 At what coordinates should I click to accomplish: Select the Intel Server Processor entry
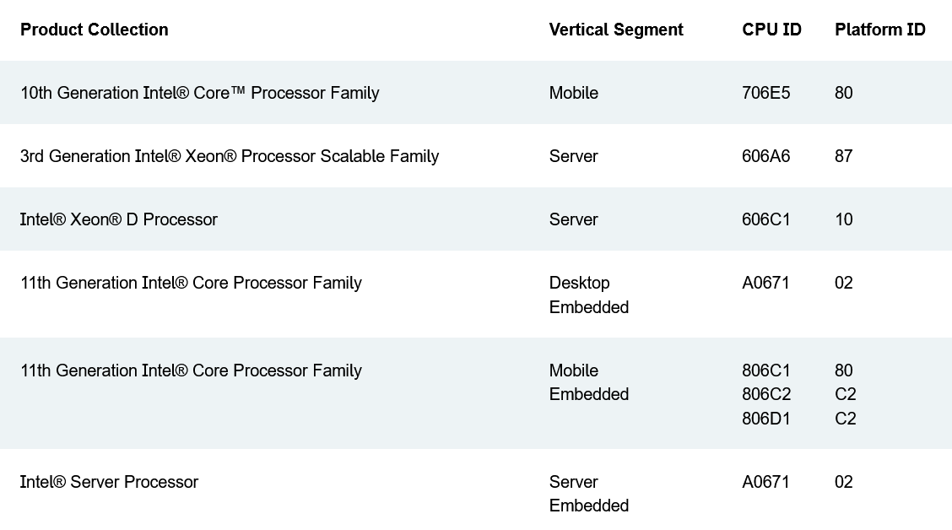(109, 482)
